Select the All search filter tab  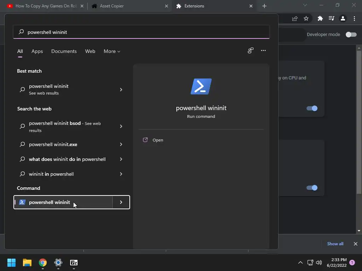[x=20, y=52]
